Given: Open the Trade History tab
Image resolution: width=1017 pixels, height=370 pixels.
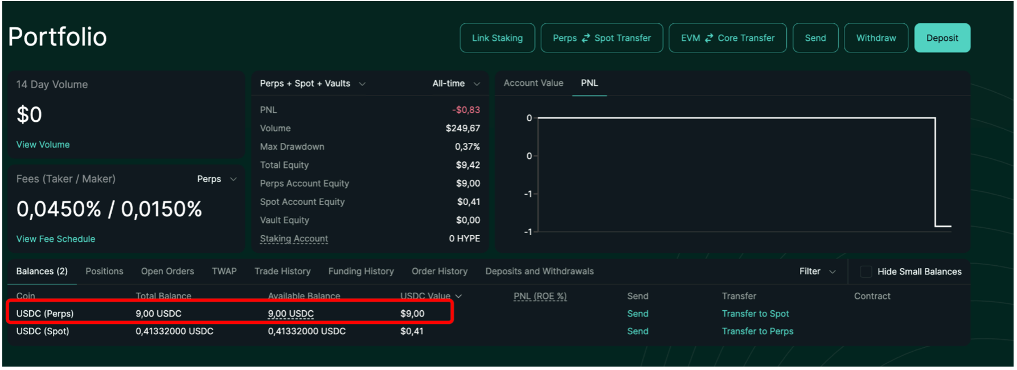Looking at the screenshot, I should [x=282, y=272].
